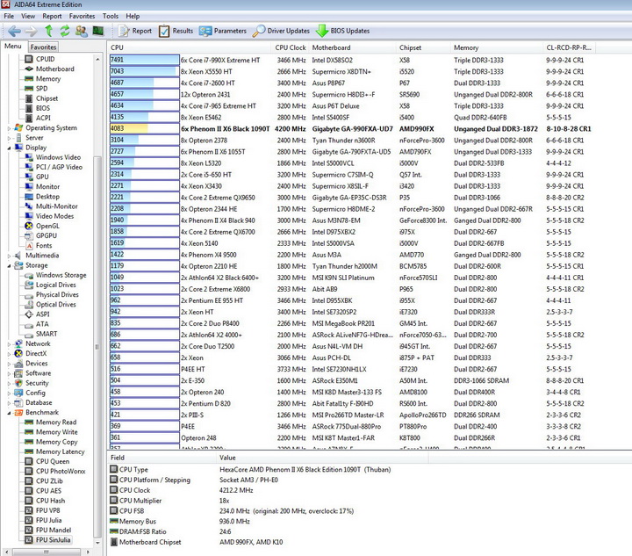Sort by the Memory column header
Screen dimensions: 632x556
tap(497, 47)
